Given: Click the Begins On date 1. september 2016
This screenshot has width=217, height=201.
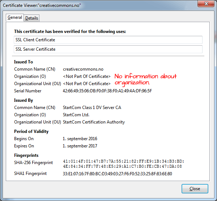Looking at the screenshot, I should point(80,139).
